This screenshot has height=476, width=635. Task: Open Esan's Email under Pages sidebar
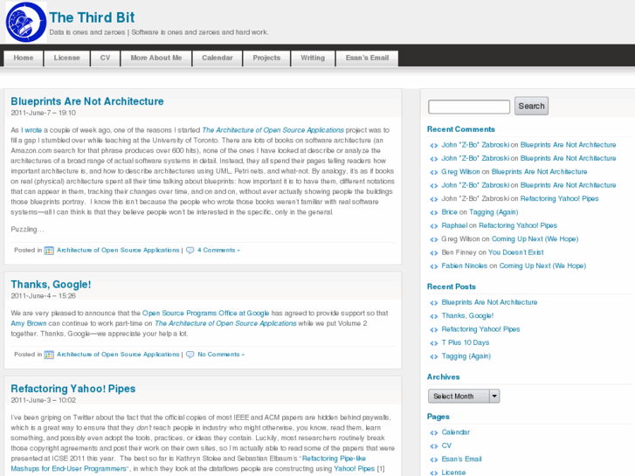click(461, 459)
